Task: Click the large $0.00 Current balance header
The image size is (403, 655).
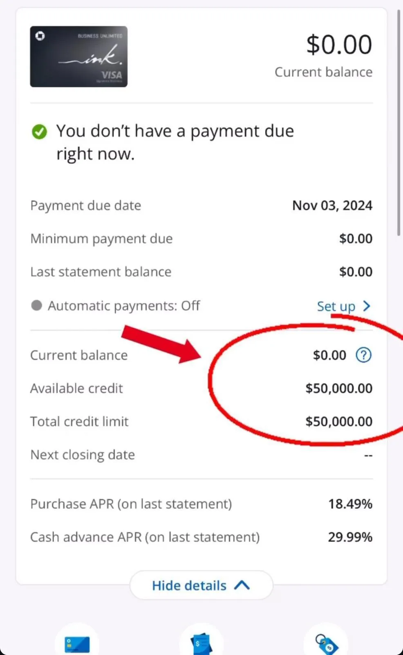Action: pyautogui.click(x=339, y=44)
